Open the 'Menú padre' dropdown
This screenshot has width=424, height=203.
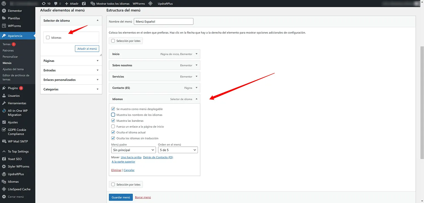pos(133,150)
